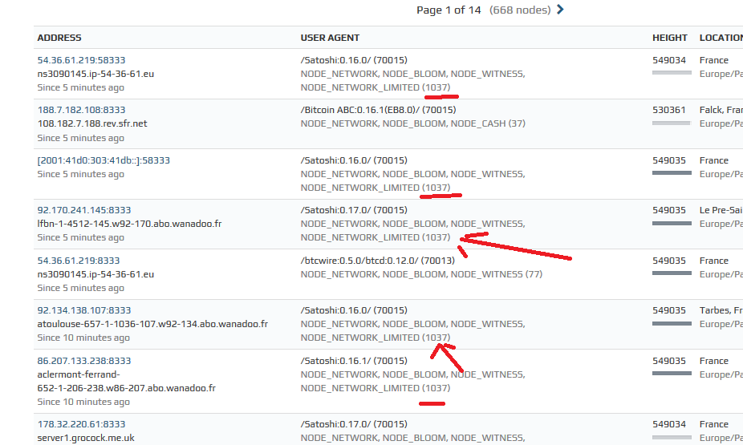Select location "Le Pre-Sai" text
Image resolution: width=743 pixels, height=445 pixels.
coord(721,210)
